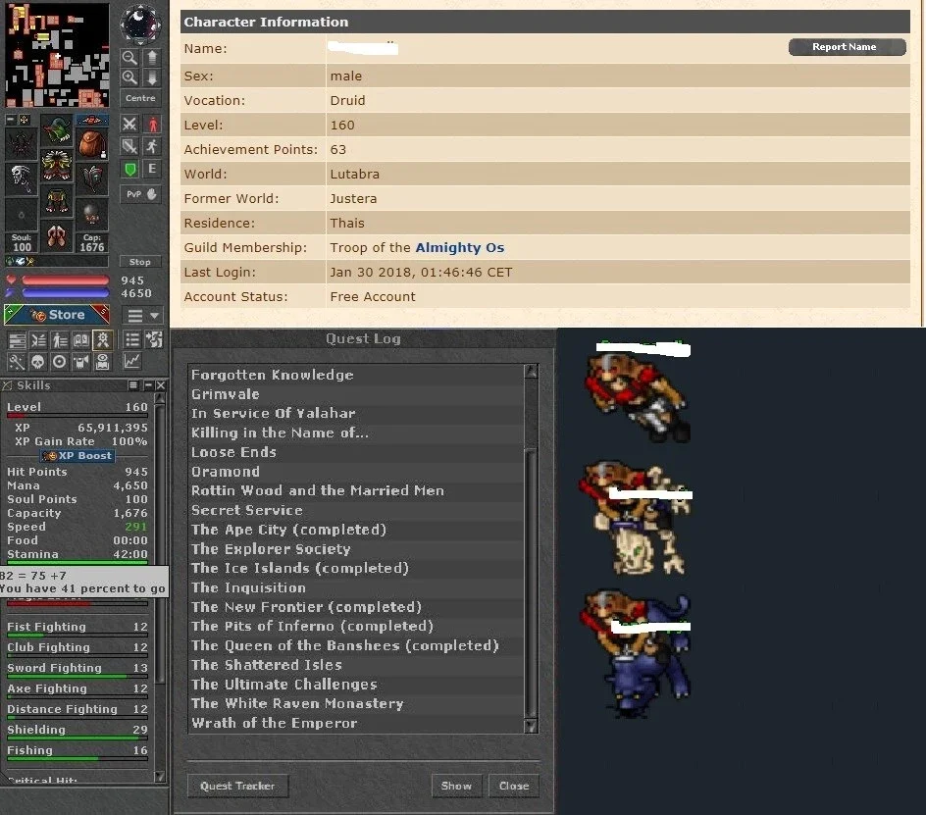The image size is (926, 815).
Task: Open the hamburger menu next to Store
Action: click(x=135, y=316)
